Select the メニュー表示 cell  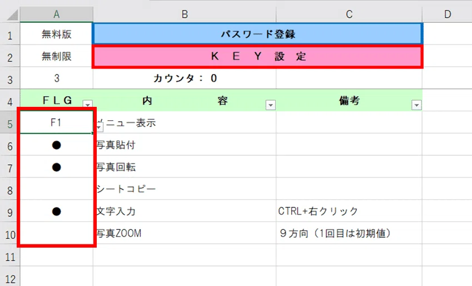(185, 122)
